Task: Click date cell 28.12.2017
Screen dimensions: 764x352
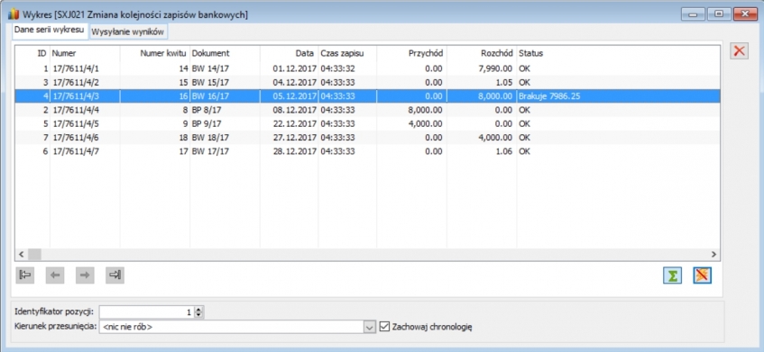Action: coord(295,151)
